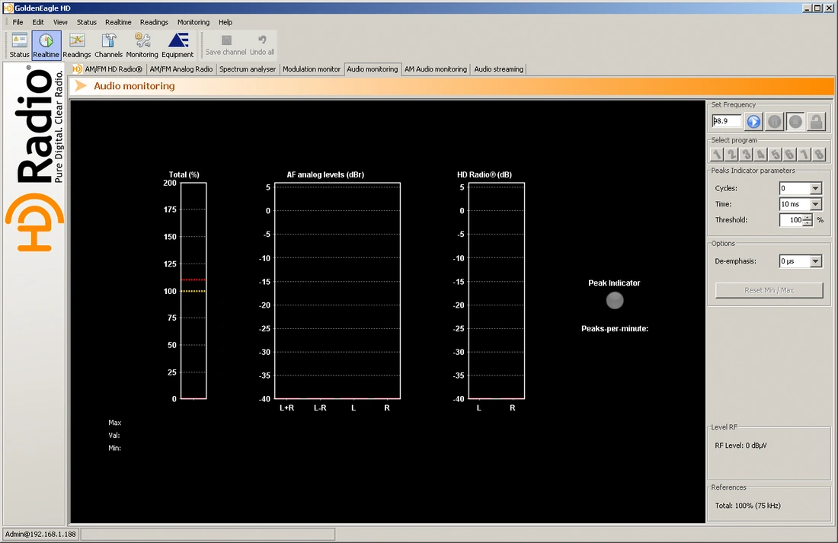The width and height of the screenshot is (838, 543).
Task: Expand the De-emphasis dropdown
Action: pos(816,262)
